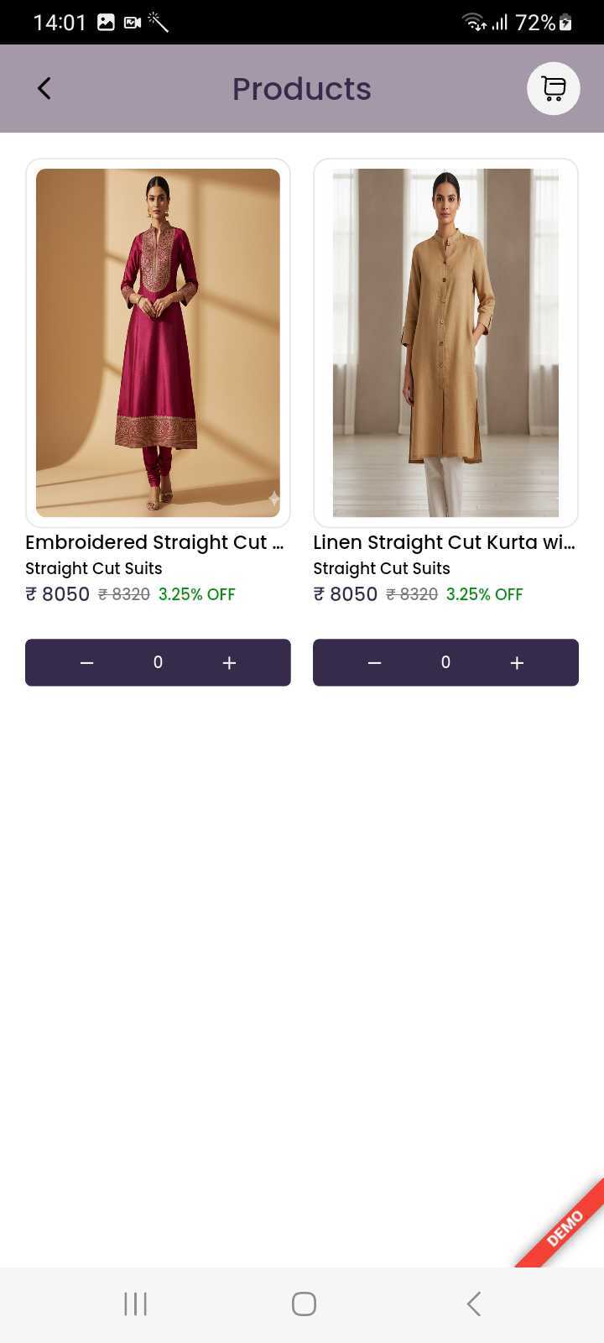The image size is (604, 1343).
Task: Tap the Products page heading
Action: (x=301, y=89)
